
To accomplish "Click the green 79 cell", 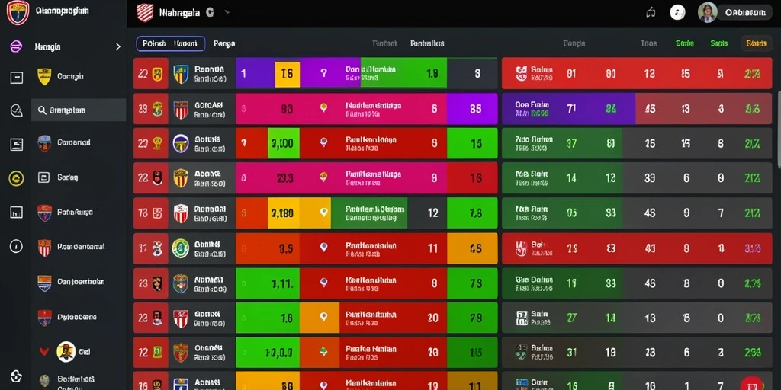I will pyautogui.click(x=472, y=318).
